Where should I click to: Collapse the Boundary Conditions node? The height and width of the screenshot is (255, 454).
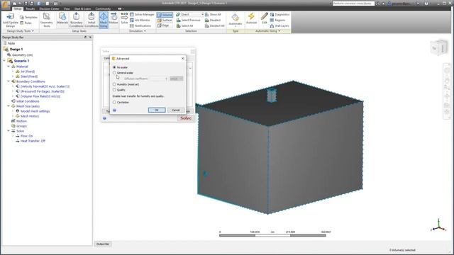coord(9,81)
